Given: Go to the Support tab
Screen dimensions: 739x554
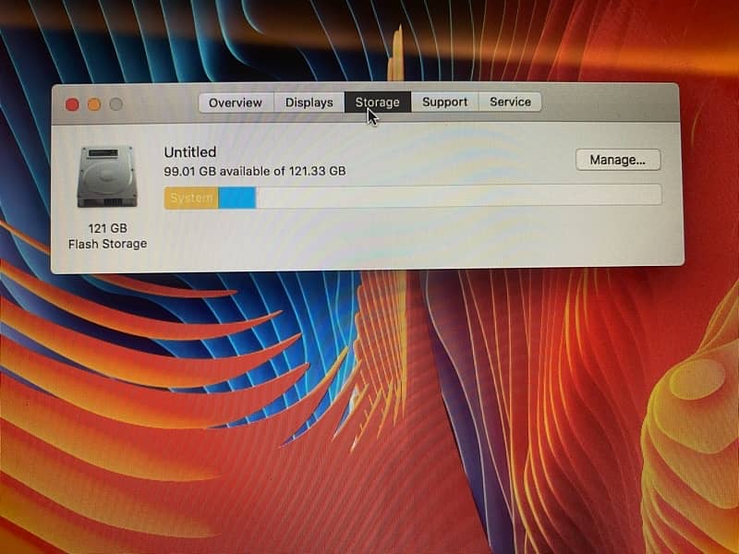Looking at the screenshot, I should point(444,102).
